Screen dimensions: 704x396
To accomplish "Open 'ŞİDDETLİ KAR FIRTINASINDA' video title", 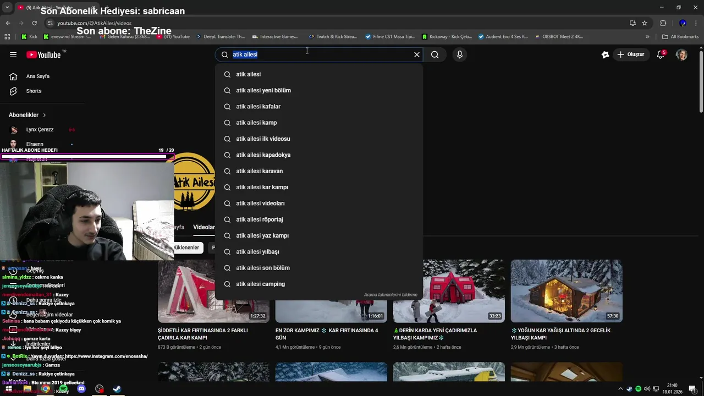I will 202,334.
